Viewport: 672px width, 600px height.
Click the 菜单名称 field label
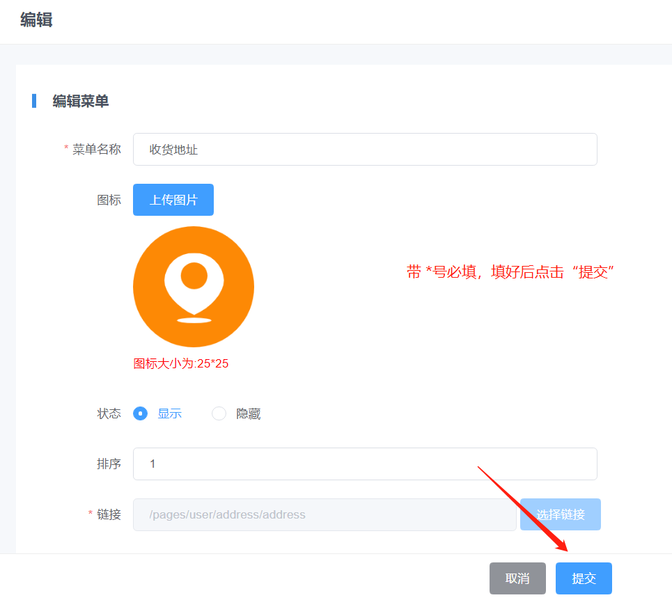pos(96,149)
